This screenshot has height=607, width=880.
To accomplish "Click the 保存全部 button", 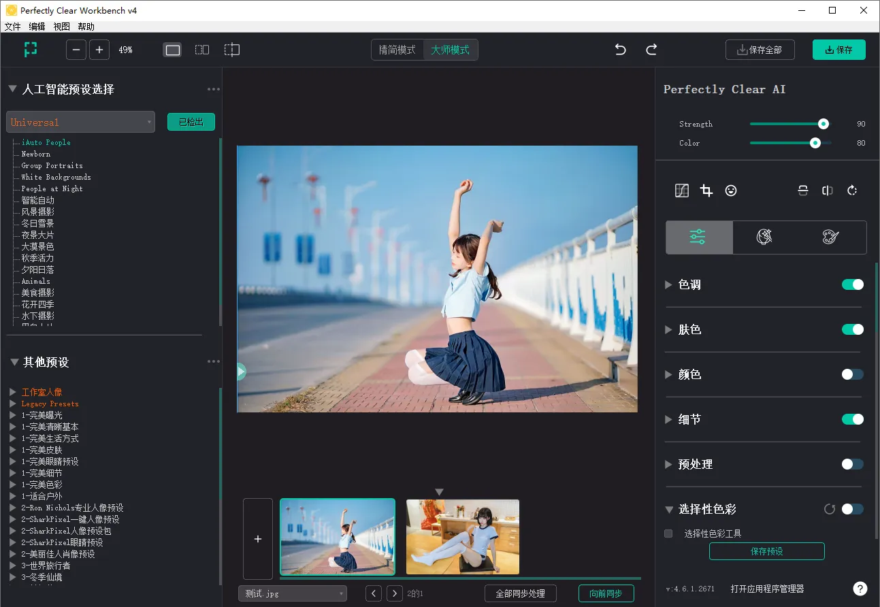I will pos(760,50).
